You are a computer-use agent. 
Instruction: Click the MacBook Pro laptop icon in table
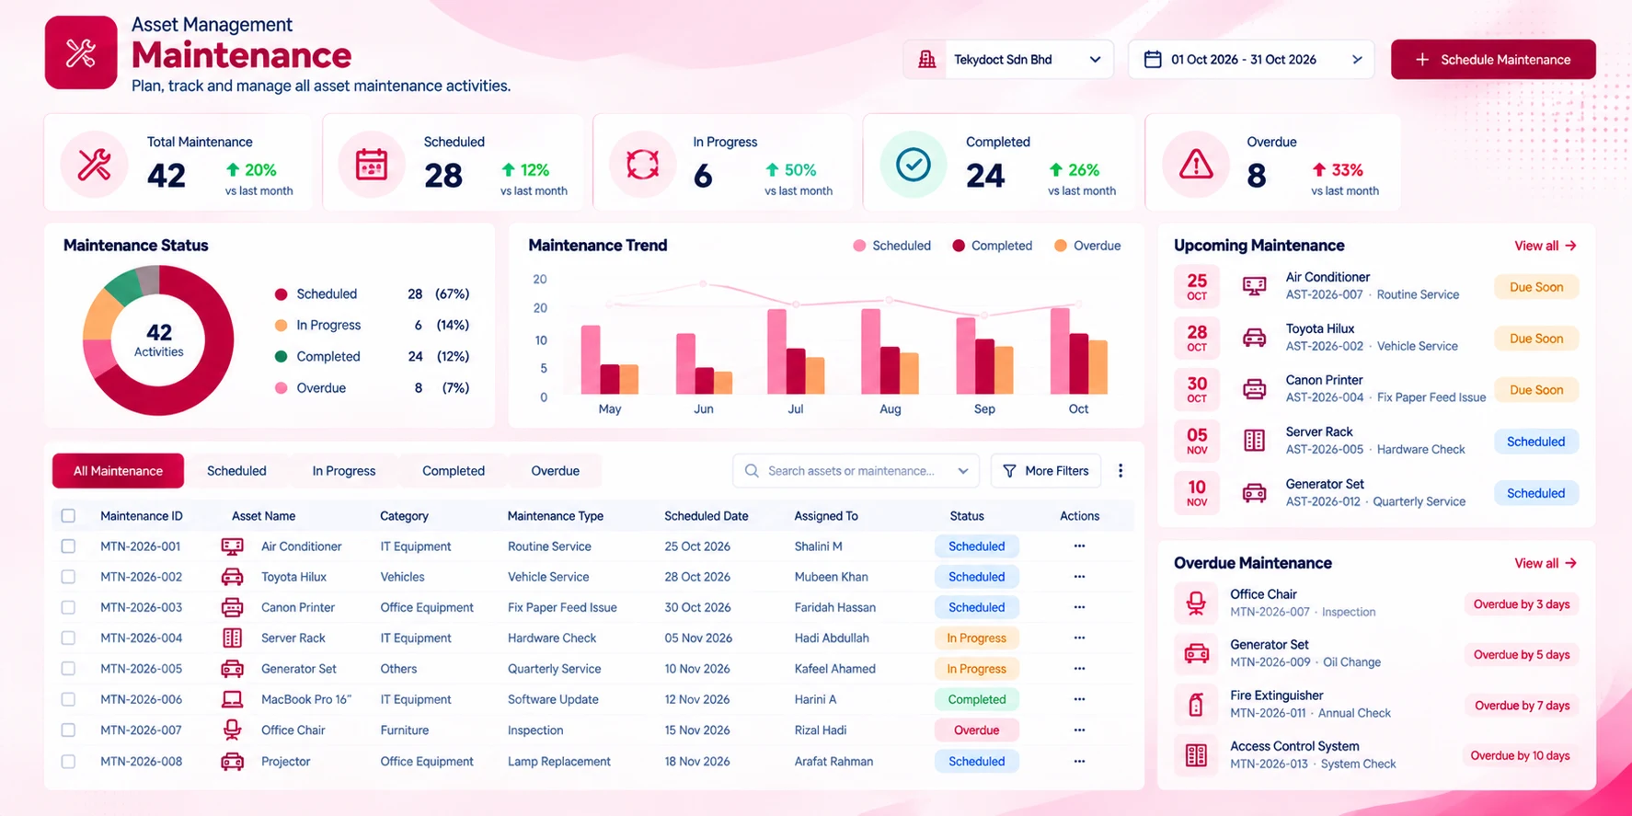click(232, 699)
